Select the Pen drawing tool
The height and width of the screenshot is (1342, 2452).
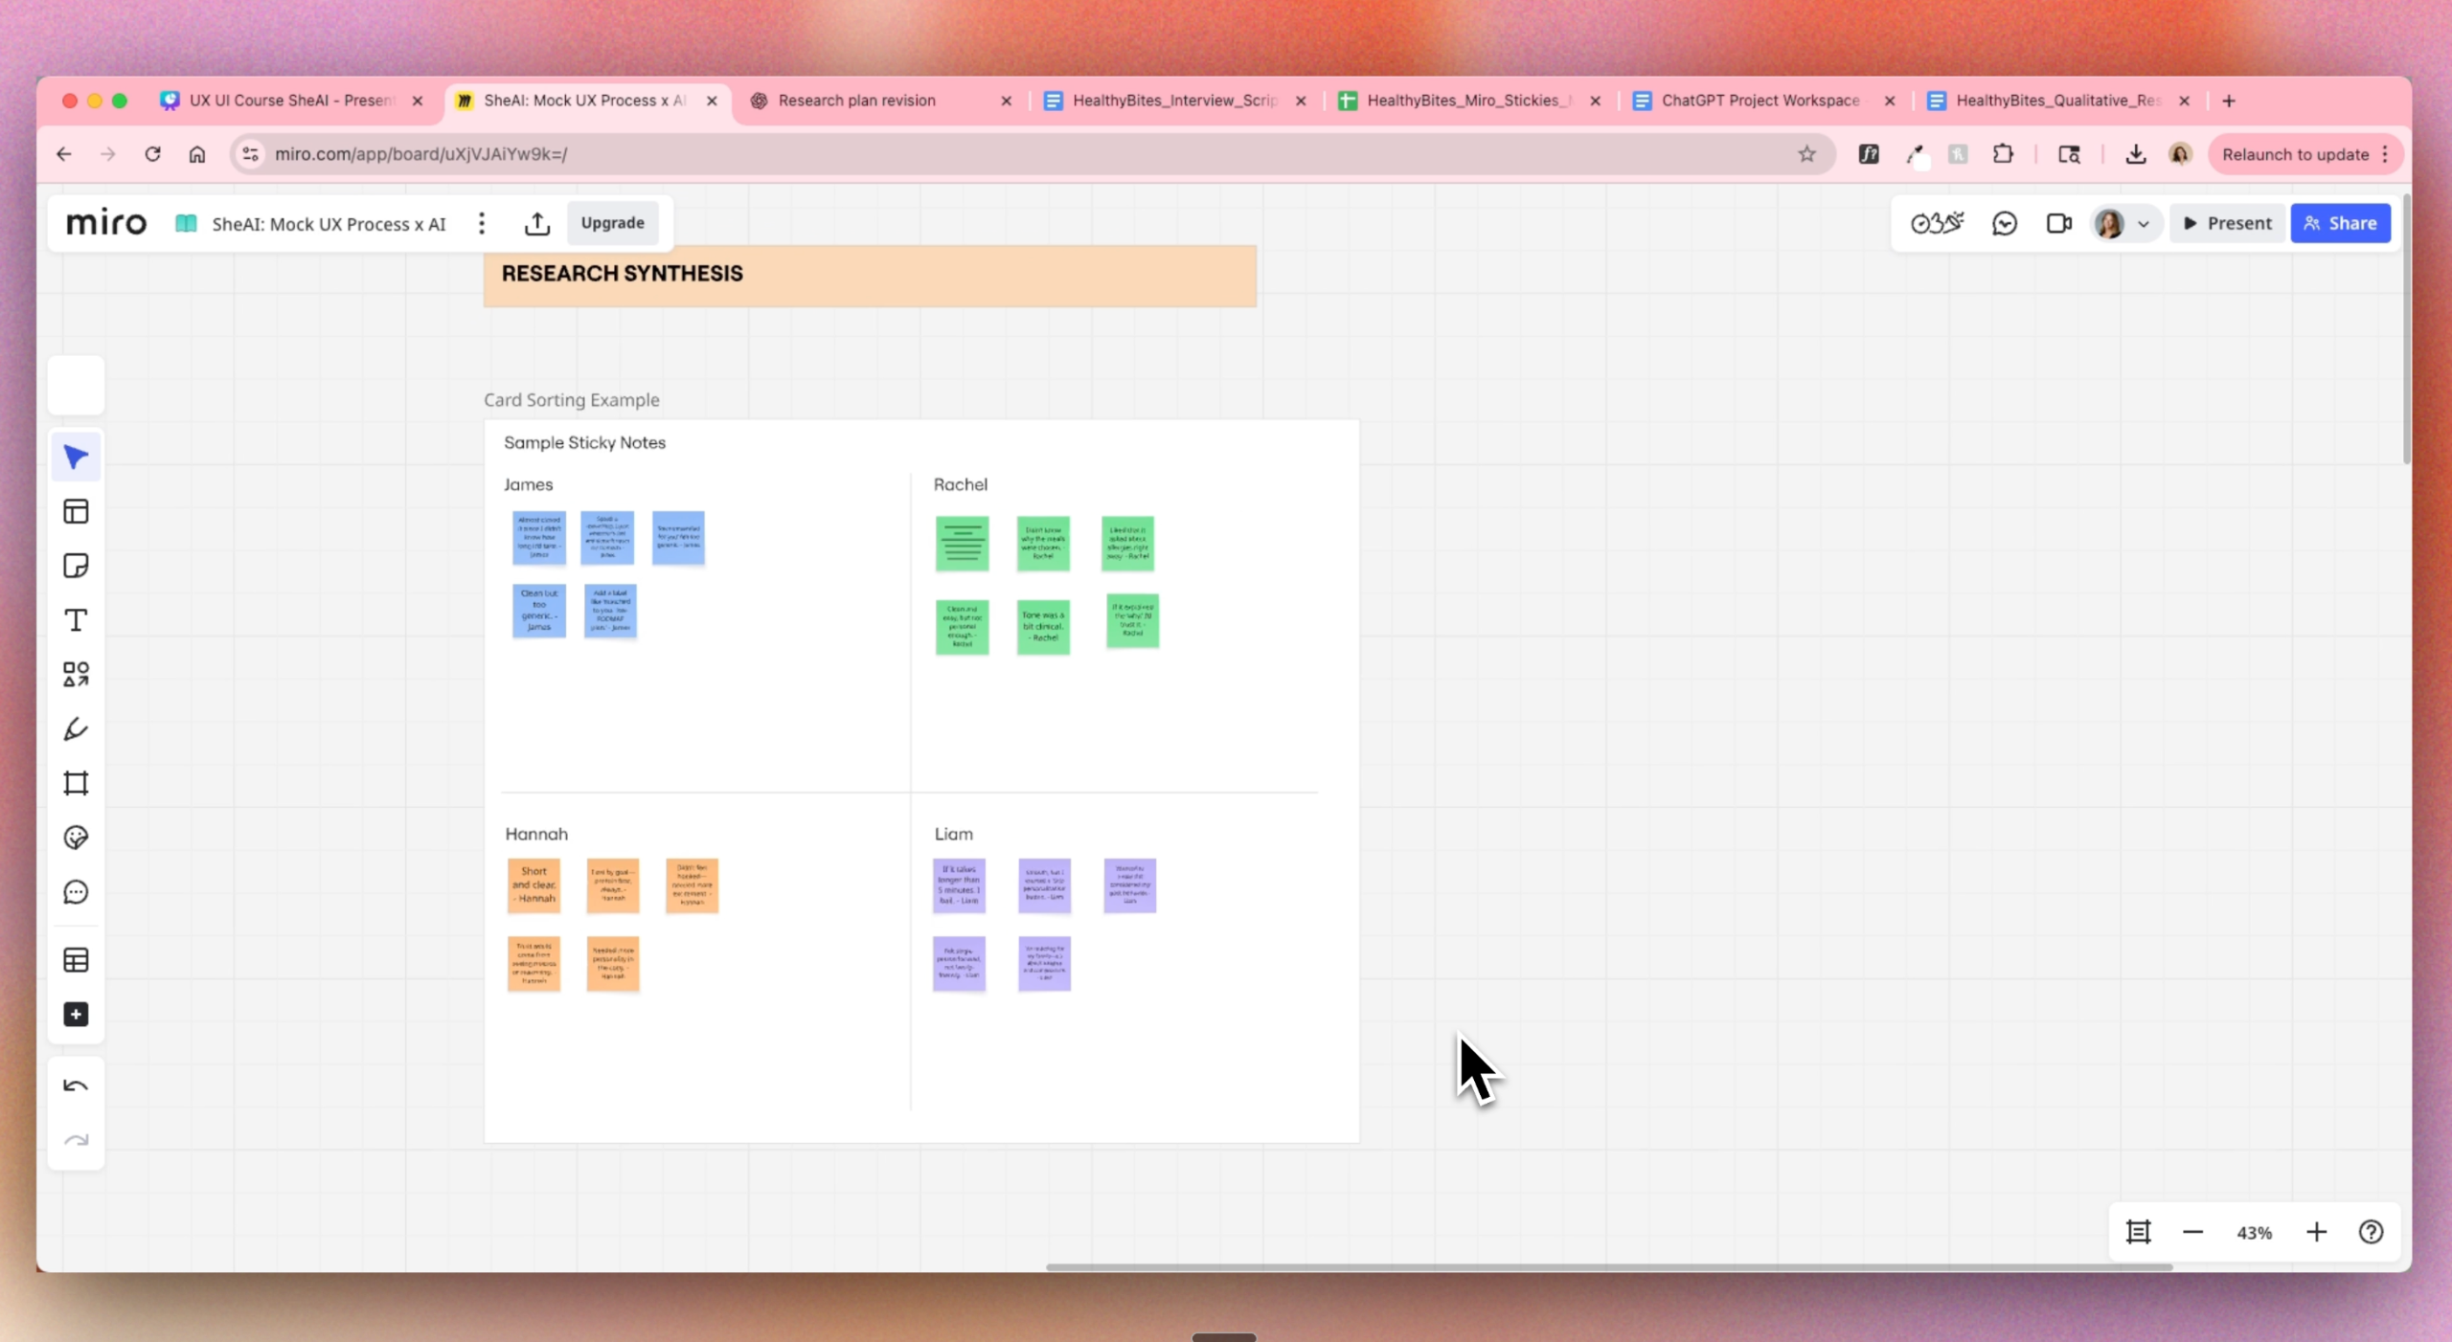(x=76, y=729)
